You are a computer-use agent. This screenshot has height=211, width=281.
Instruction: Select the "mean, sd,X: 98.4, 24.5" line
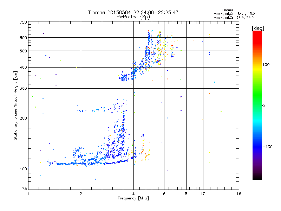(x=234, y=18)
